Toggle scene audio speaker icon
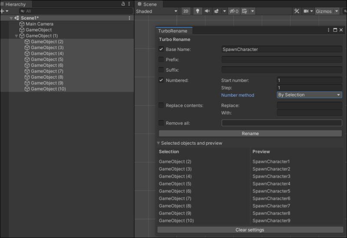347x238 pixels. tap(207, 11)
